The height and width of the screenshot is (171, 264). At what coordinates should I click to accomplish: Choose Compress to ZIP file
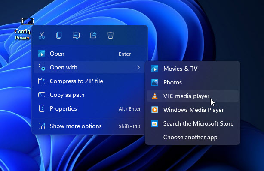[89, 81]
